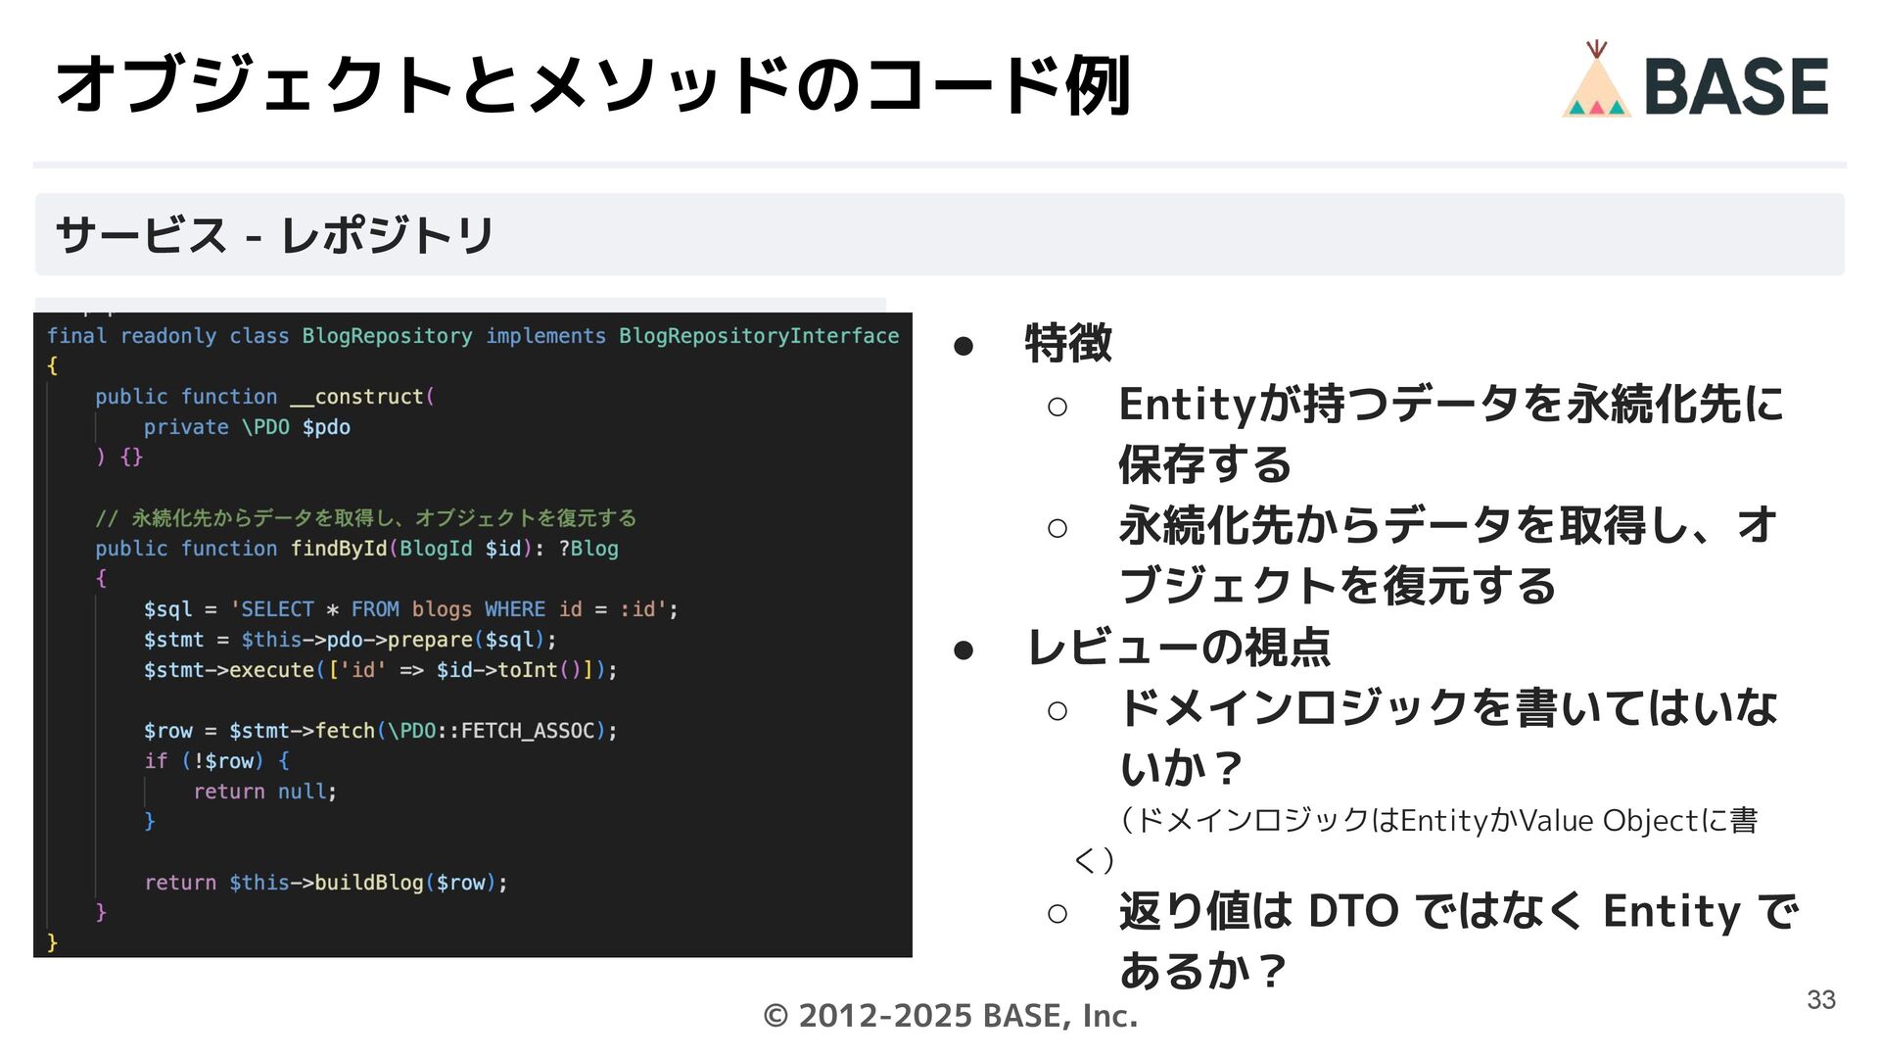Click the BASE tent logo icon
Image resolution: width=1880 pixels, height=1058 pixels.
[1596, 79]
